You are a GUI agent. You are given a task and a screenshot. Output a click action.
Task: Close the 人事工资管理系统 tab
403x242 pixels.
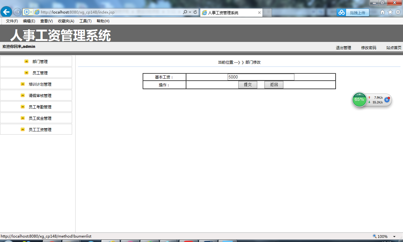point(259,13)
